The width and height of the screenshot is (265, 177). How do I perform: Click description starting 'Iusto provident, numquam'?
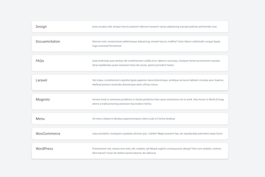click(x=157, y=134)
